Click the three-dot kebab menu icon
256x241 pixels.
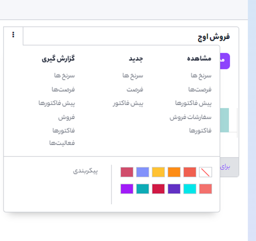(13, 35)
